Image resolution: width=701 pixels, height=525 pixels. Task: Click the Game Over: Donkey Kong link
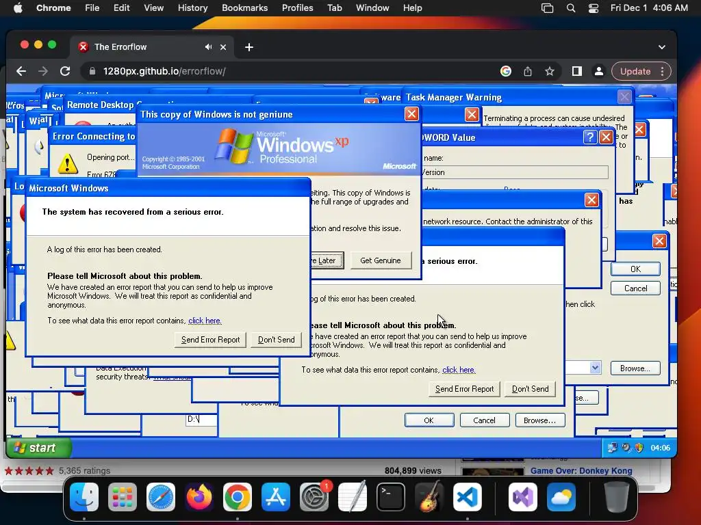pyautogui.click(x=581, y=470)
